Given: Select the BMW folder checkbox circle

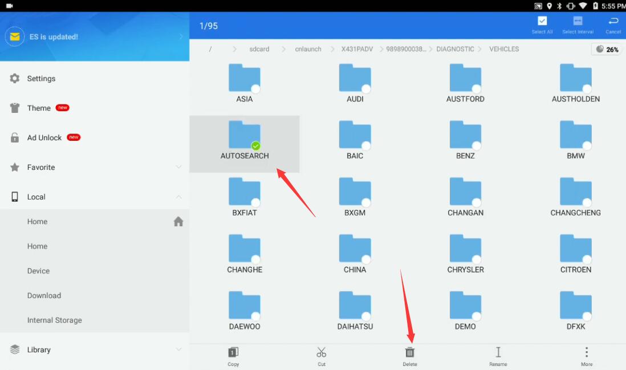Looking at the screenshot, I should [x=587, y=146].
